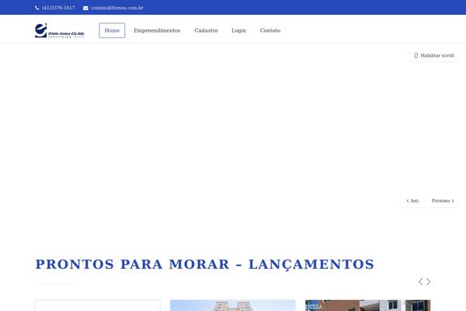
Task: Call the number (41)3376-1617
Action: pyautogui.click(x=58, y=8)
